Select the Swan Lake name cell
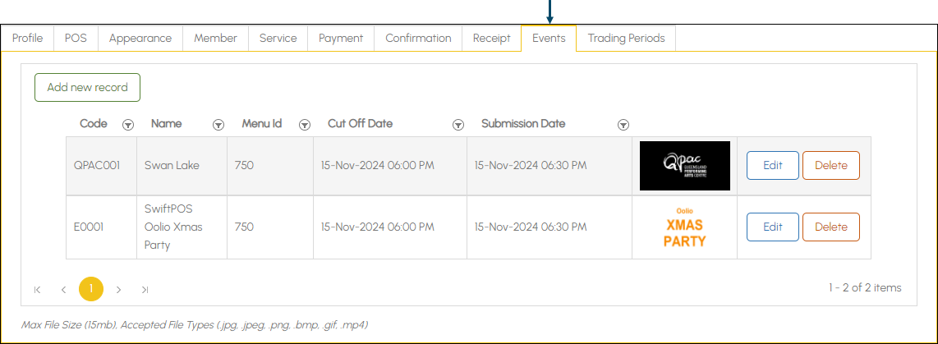Screen dimensions: 938x344 (x=182, y=166)
